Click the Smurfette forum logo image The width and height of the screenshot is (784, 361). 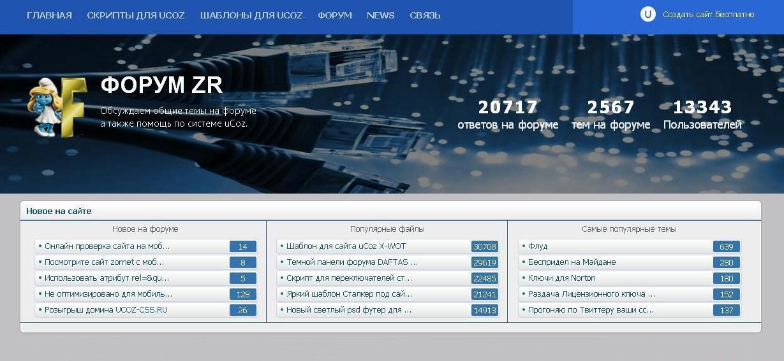coord(58,106)
